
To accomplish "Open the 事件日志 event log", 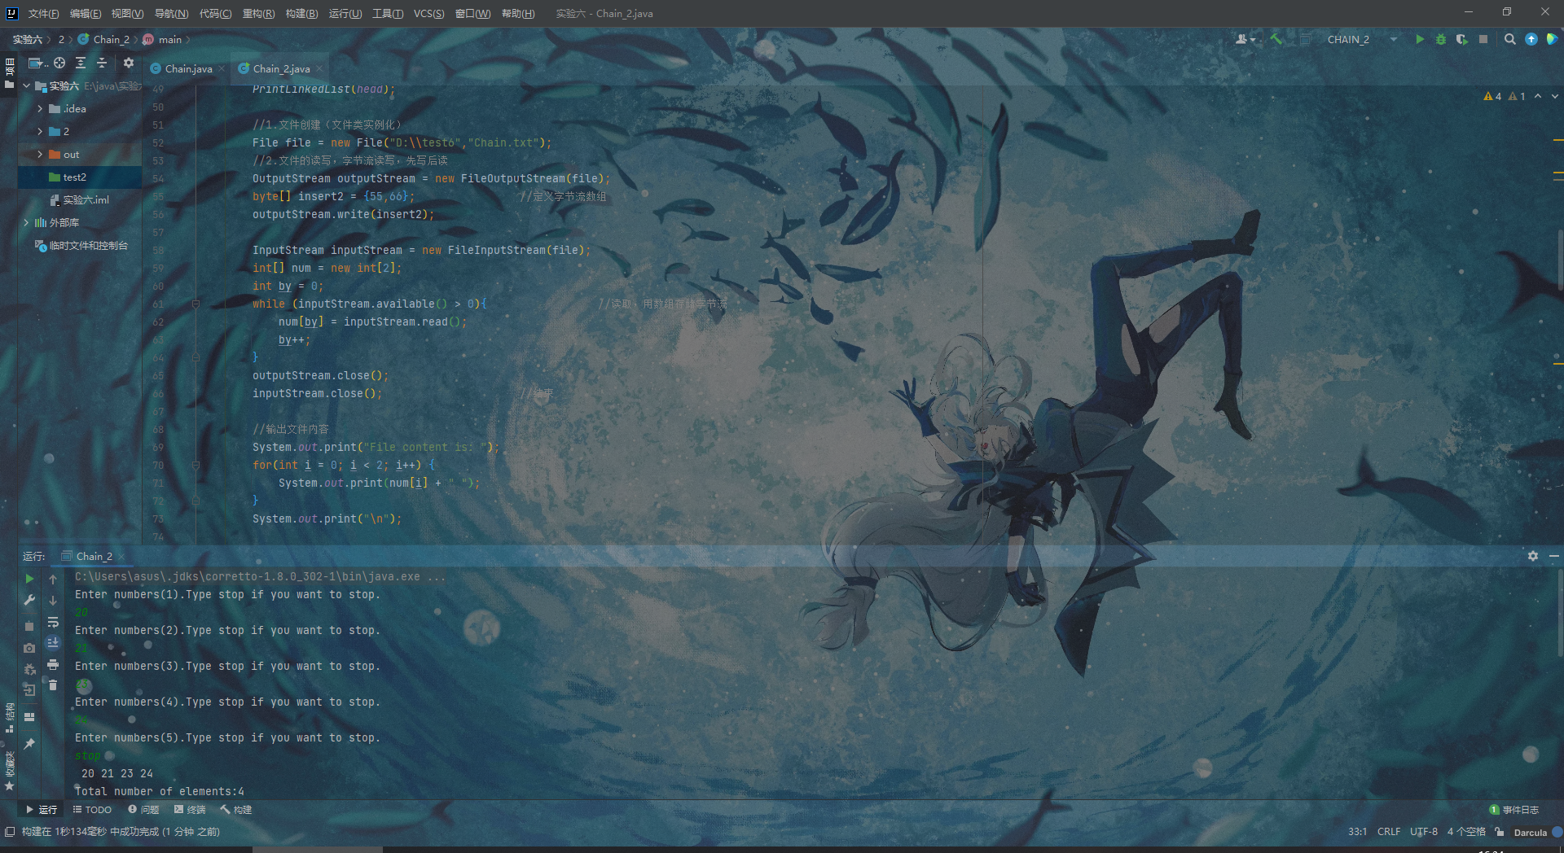I will (1514, 810).
